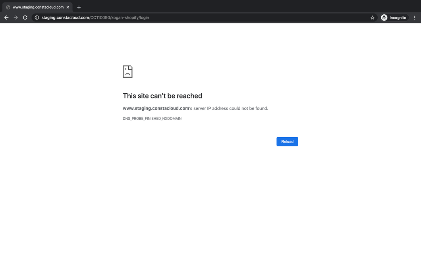The image size is (421, 263).
Task: Click the "This site can't be reached" heading
Action: (162, 96)
